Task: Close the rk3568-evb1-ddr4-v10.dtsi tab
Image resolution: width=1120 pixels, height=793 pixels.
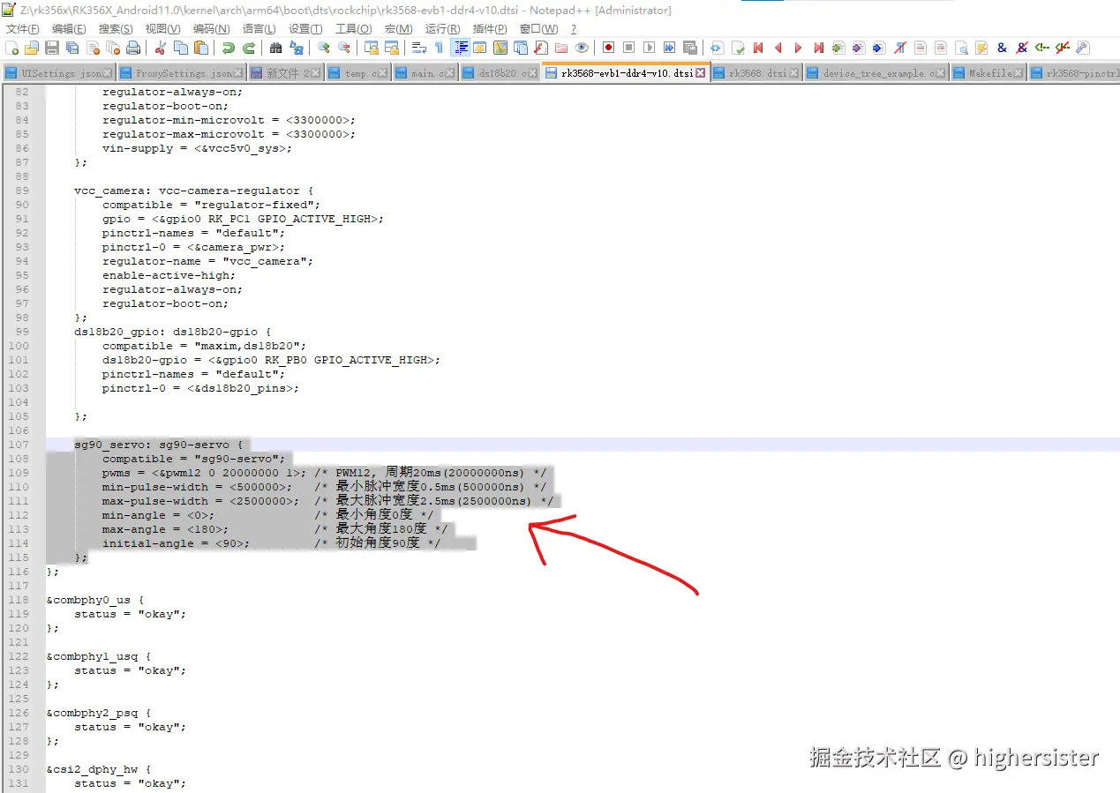Action: 701,73
